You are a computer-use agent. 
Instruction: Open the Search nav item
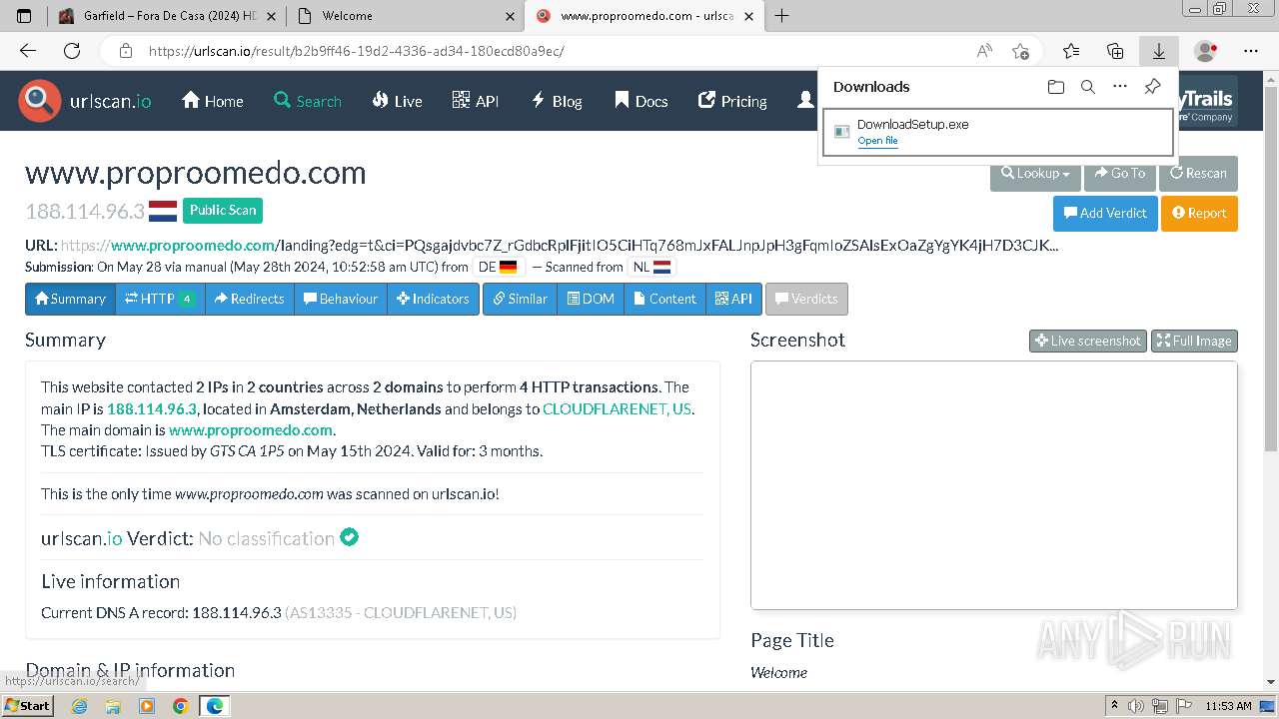[x=308, y=101]
